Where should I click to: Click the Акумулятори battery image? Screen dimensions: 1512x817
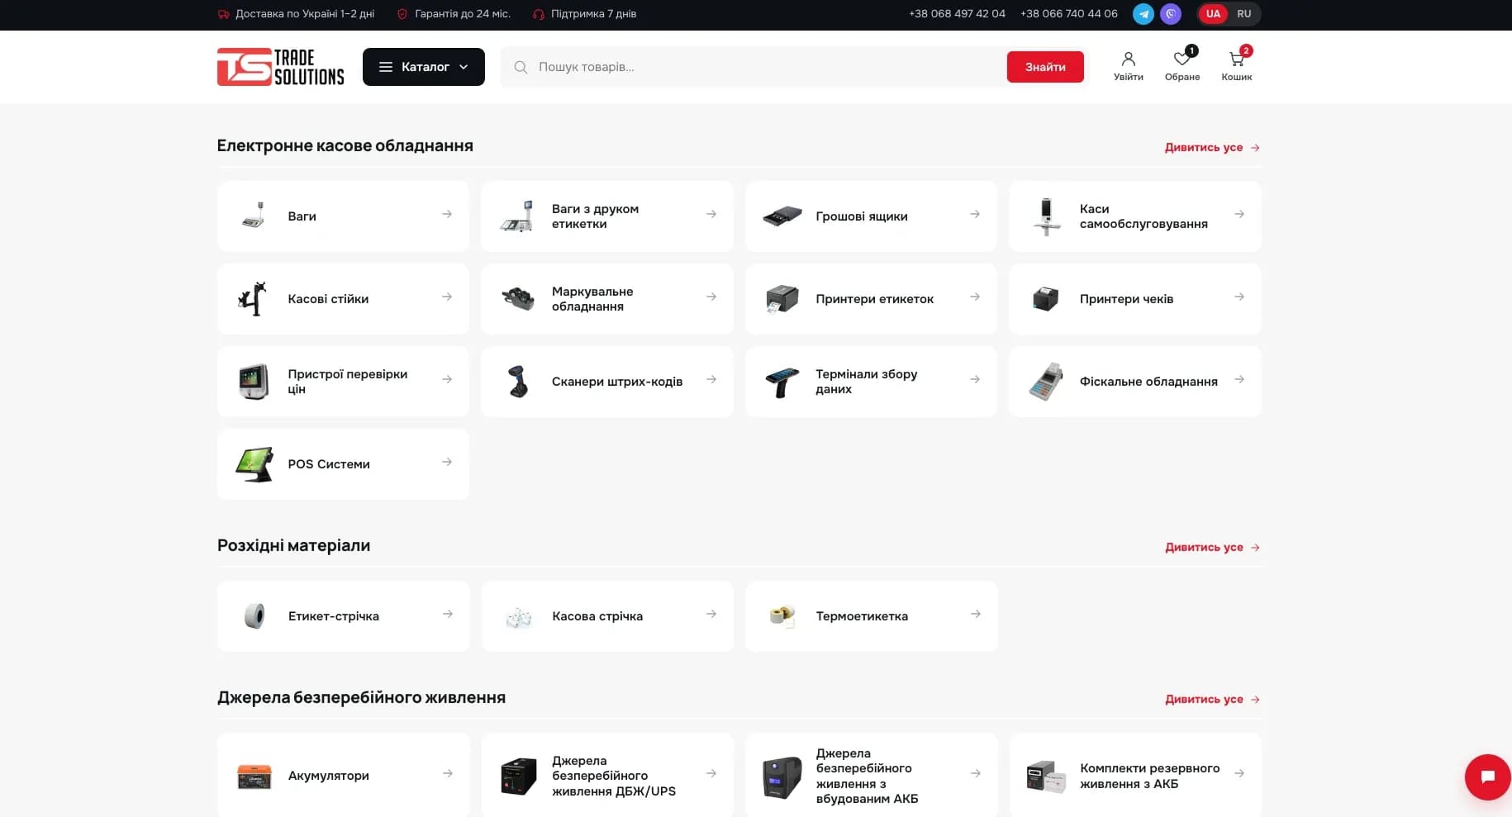coord(254,776)
